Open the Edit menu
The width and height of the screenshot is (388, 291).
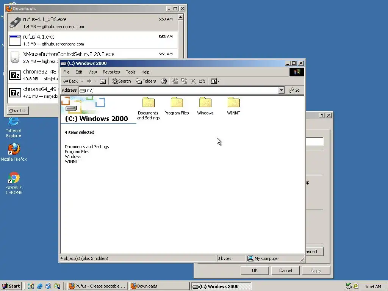(x=79, y=72)
